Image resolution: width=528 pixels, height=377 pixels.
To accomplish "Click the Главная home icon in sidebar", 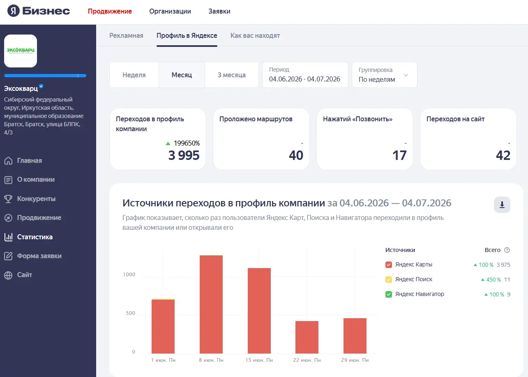I will [x=8, y=161].
